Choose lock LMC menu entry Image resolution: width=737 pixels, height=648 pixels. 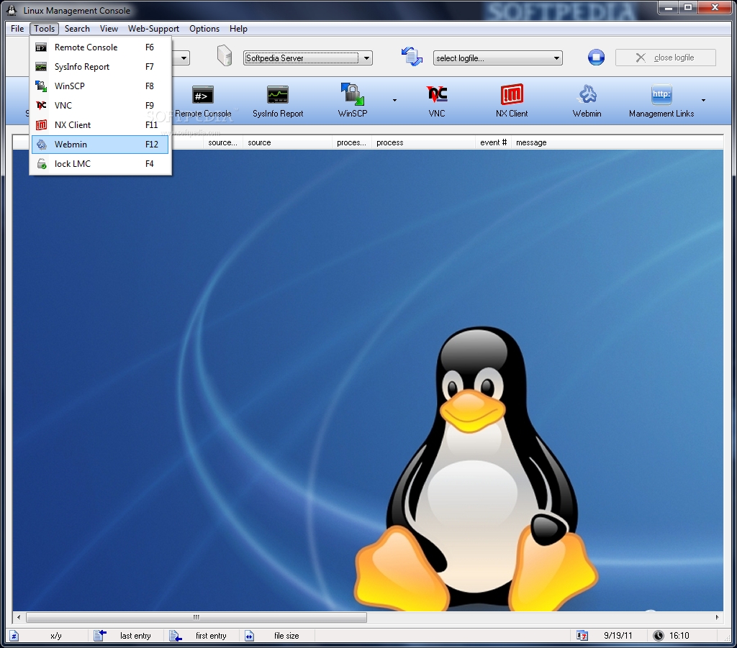point(99,164)
